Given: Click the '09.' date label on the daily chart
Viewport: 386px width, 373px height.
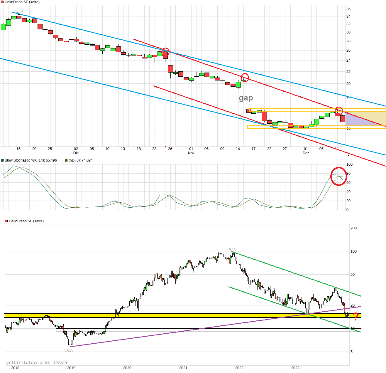Looking at the screenshot, I should coord(223,149).
